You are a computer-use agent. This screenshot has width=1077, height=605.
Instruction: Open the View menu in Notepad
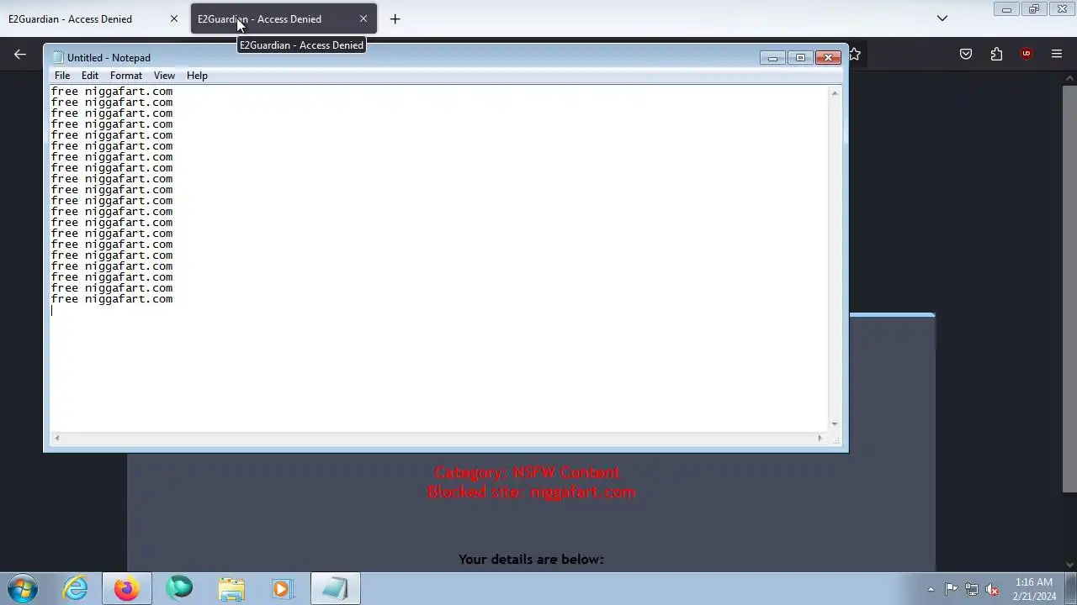pyautogui.click(x=164, y=76)
